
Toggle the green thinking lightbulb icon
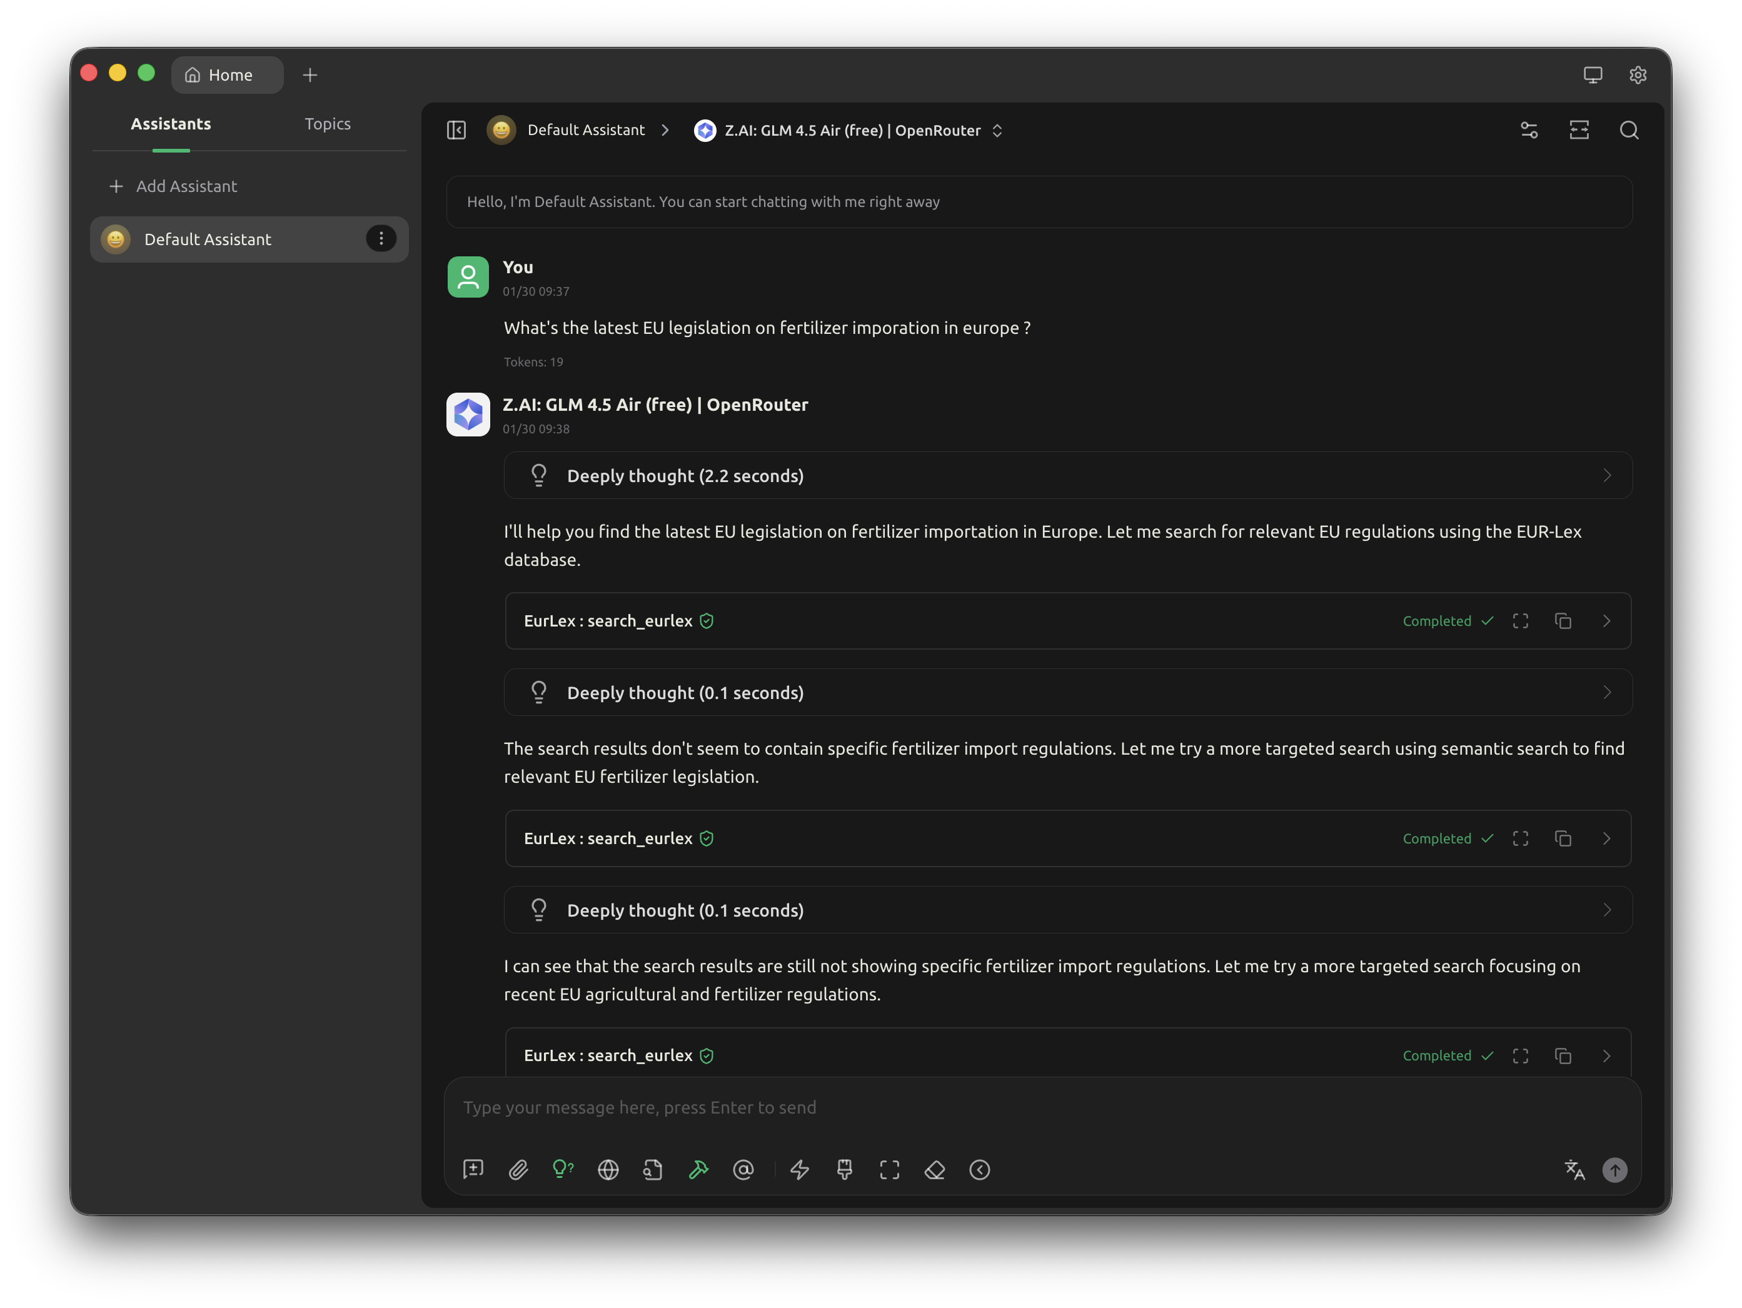click(x=563, y=1169)
